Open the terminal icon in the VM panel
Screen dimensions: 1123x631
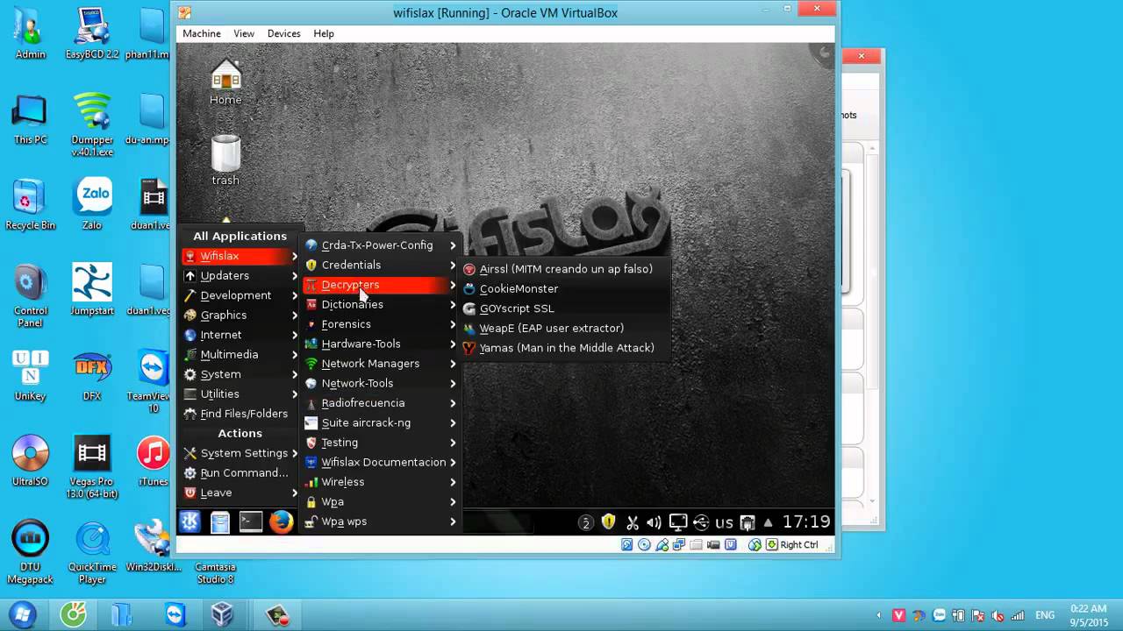(x=250, y=522)
